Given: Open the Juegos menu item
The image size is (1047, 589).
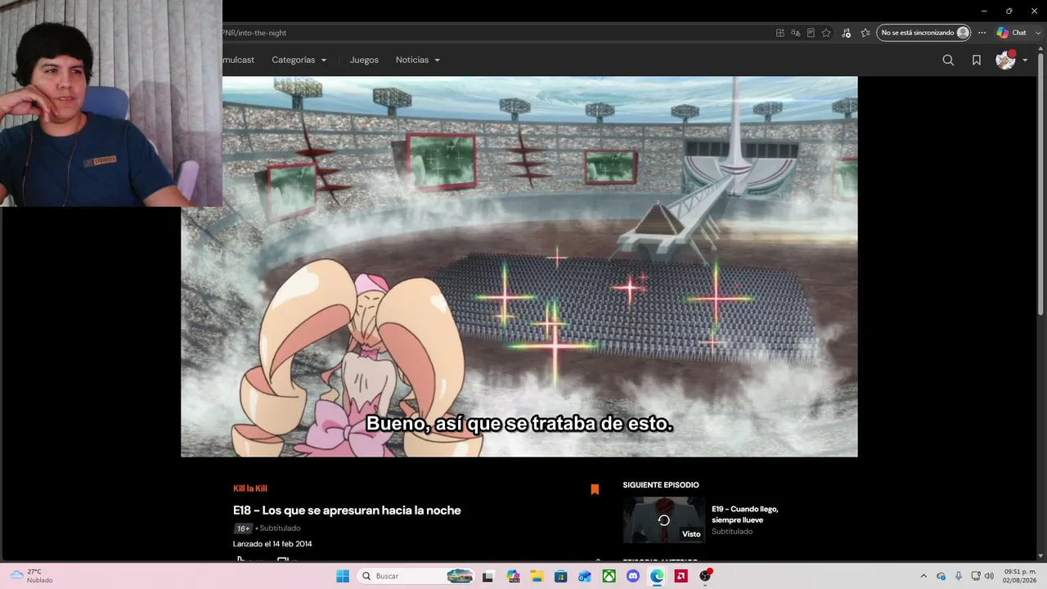Looking at the screenshot, I should coord(364,60).
